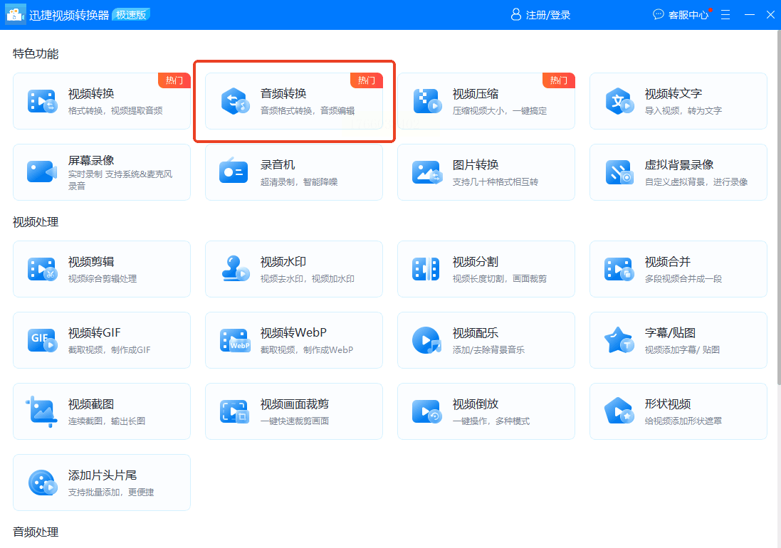Screen dimensions: 781x548
Task: Open the 视频转文字 icon
Action: pos(619,101)
